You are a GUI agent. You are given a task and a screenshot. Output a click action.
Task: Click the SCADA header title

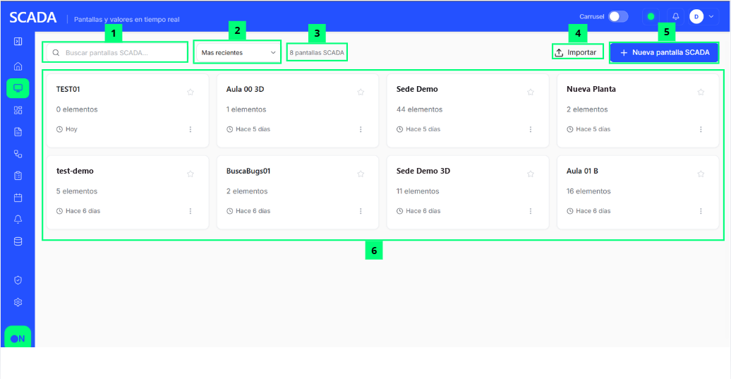coord(33,18)
